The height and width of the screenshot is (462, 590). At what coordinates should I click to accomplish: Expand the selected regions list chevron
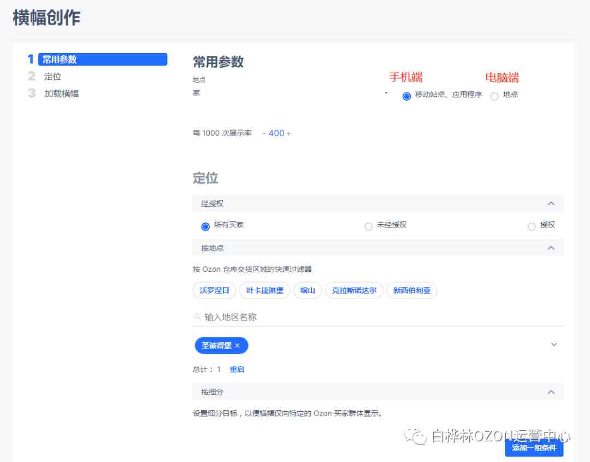point(554,344)
